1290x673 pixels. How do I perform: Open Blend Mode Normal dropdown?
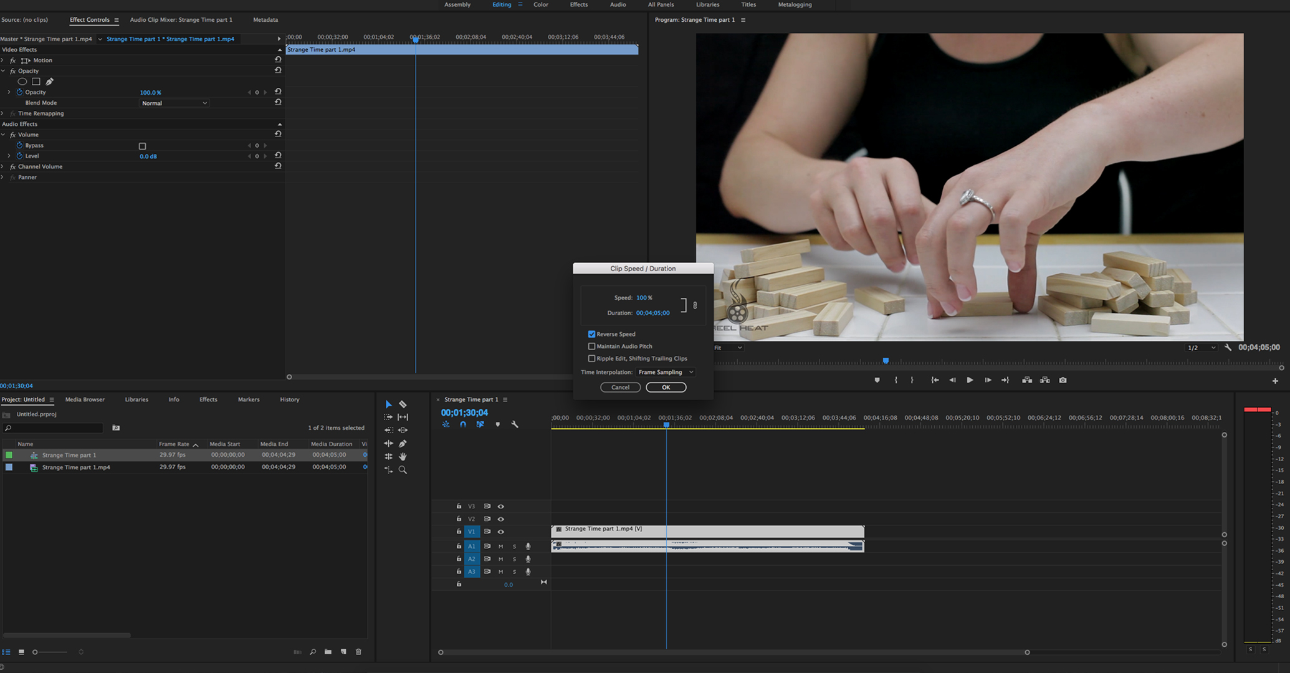coord(174,103)
